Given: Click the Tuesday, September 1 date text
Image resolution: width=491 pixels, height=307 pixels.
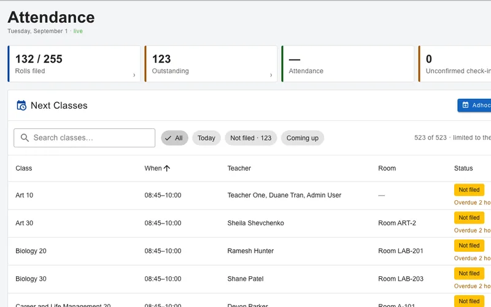Looking at the screenshot, I should (x=37, y=31).
